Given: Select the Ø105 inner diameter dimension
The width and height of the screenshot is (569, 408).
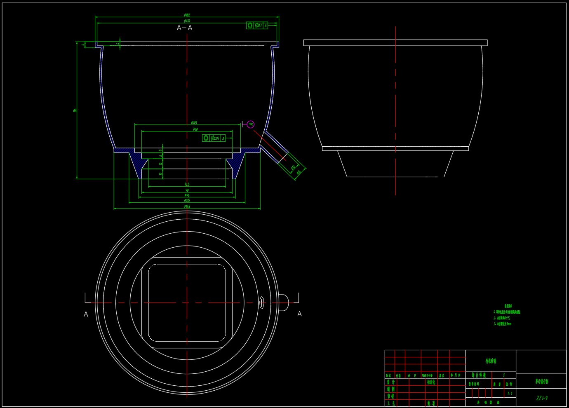Looking at the screenshot, I should [x=194, y=123].
